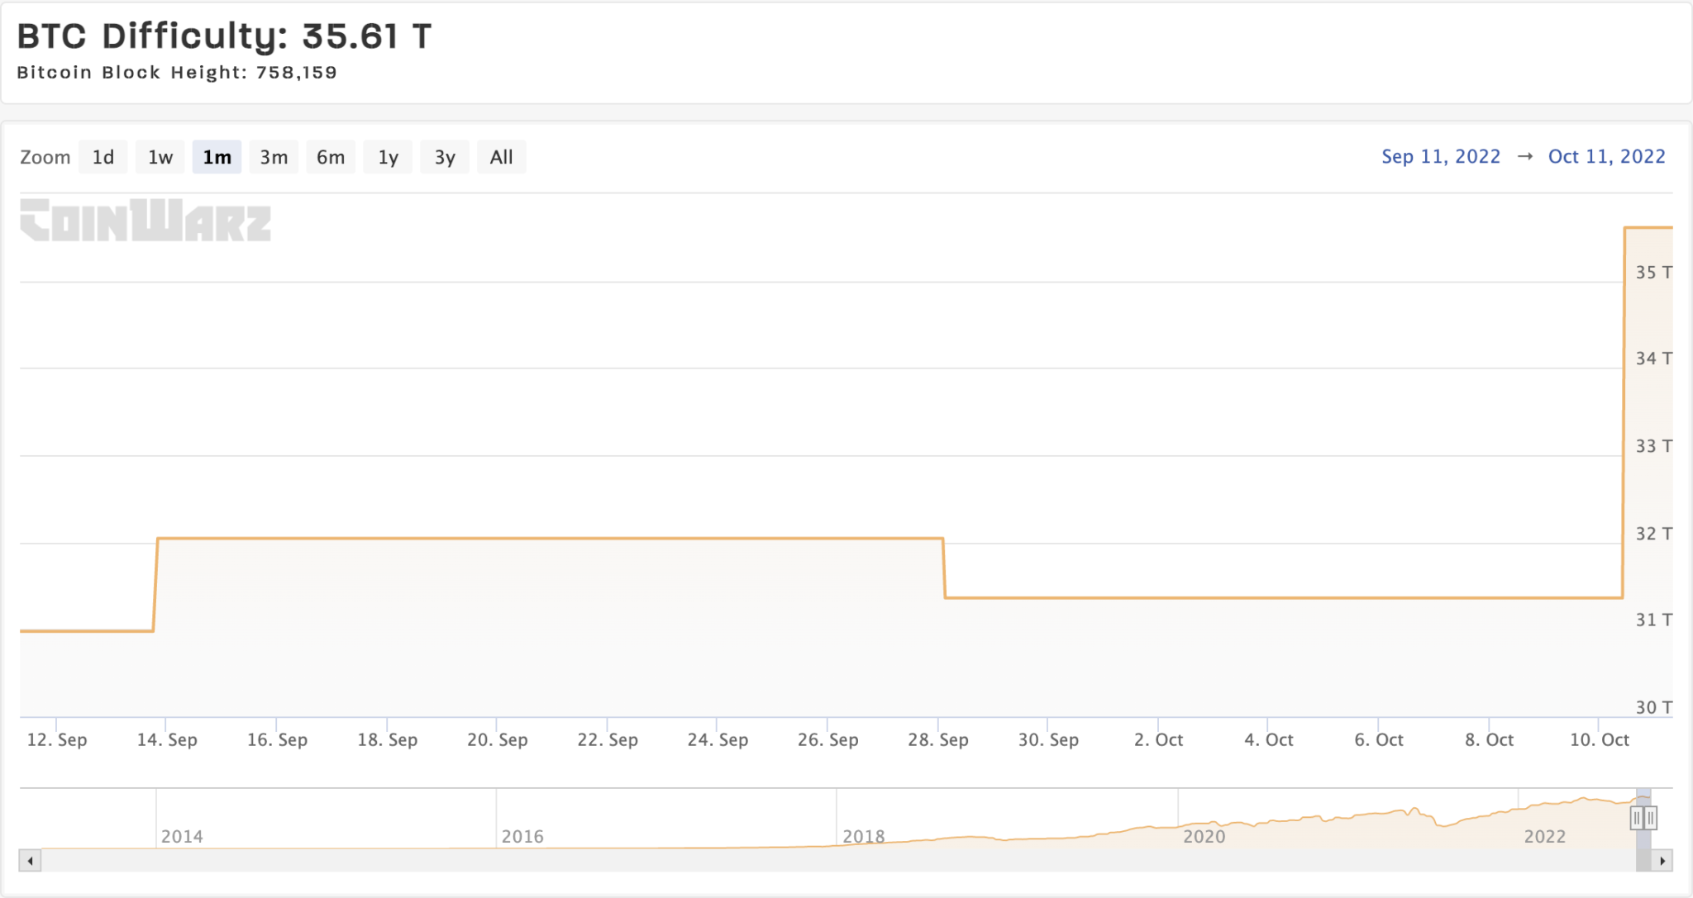Open the Sep 11, 2022 start date
This screenshot has width=1693, height=898.
tap(1440, 156)
